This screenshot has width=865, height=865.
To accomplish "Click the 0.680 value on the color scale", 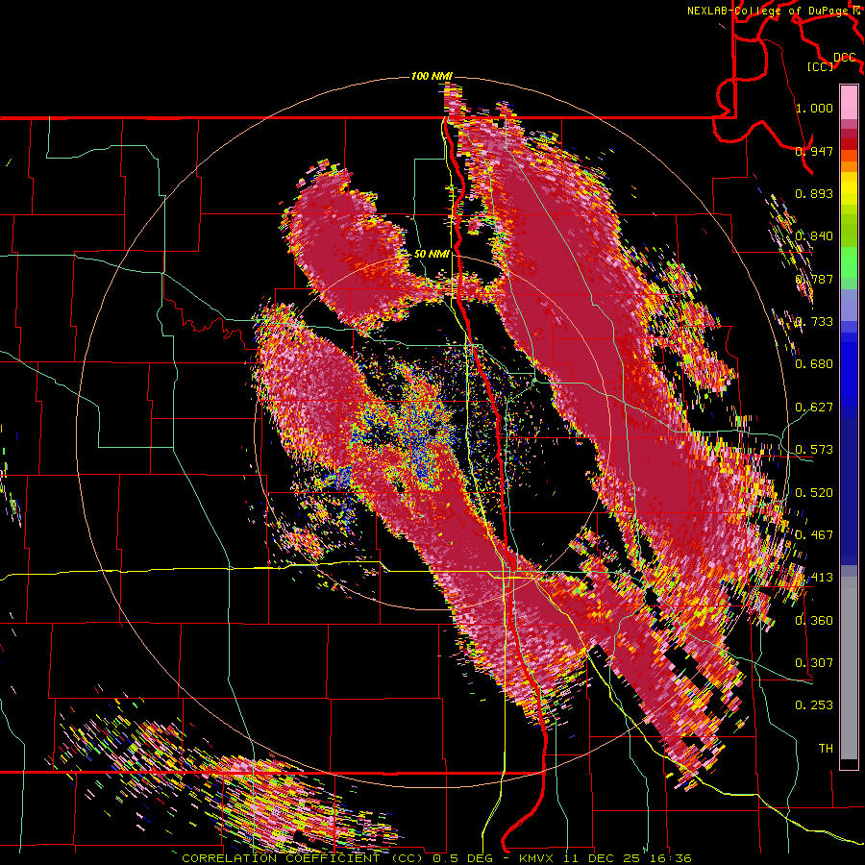I will (x=814, y=364).
